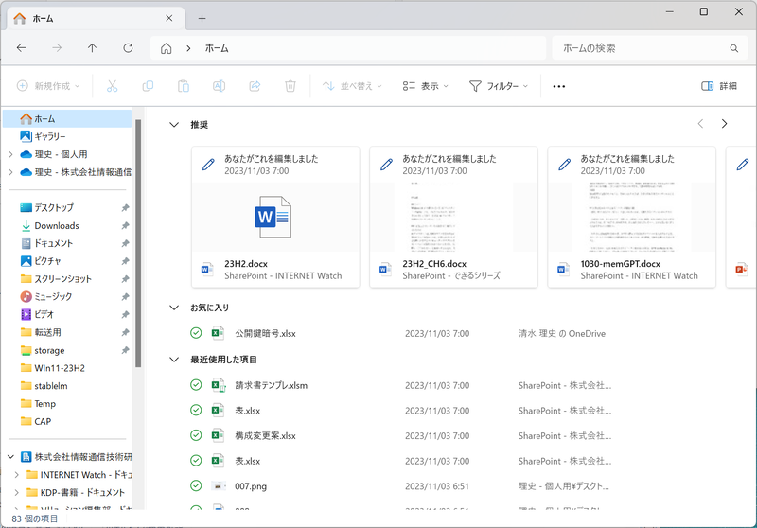Select ホーム in the navigation pane

tap(67, 118)
